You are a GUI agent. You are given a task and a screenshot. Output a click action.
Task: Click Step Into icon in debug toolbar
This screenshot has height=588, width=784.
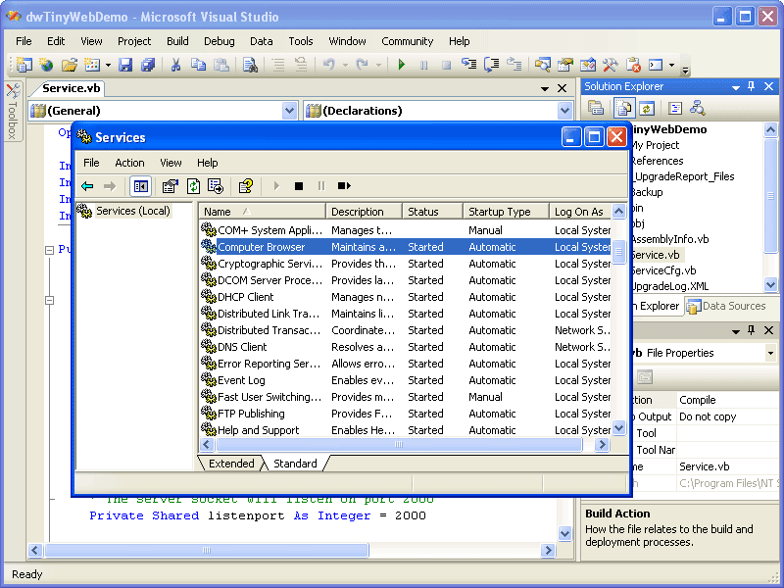[x=468, y=64]
